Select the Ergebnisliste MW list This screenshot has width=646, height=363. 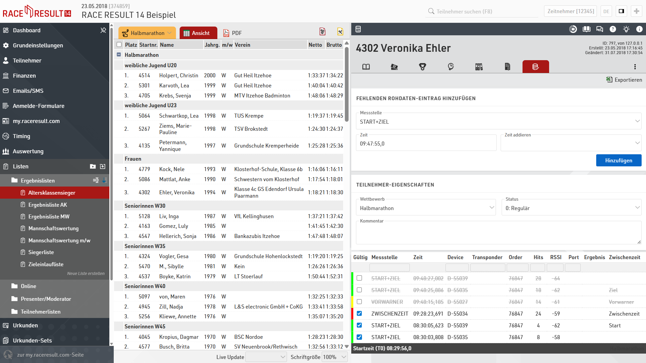coord(49,217)
